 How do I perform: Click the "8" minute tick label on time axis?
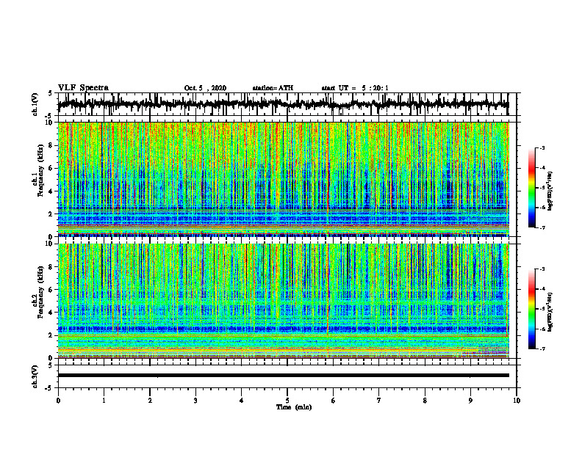(x=425, y=401)
